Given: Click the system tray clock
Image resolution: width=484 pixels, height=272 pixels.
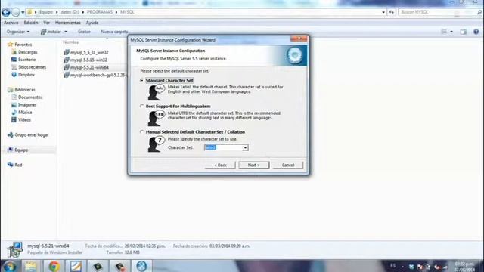Looking at the screenshot, I should click(464, 267).
